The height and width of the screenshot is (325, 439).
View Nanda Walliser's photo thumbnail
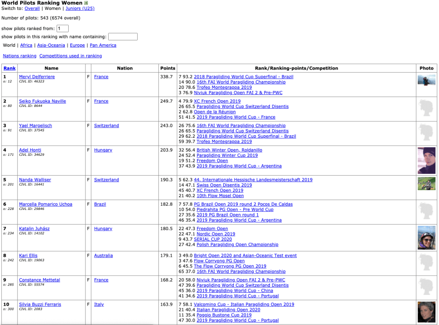click(426, 183)
